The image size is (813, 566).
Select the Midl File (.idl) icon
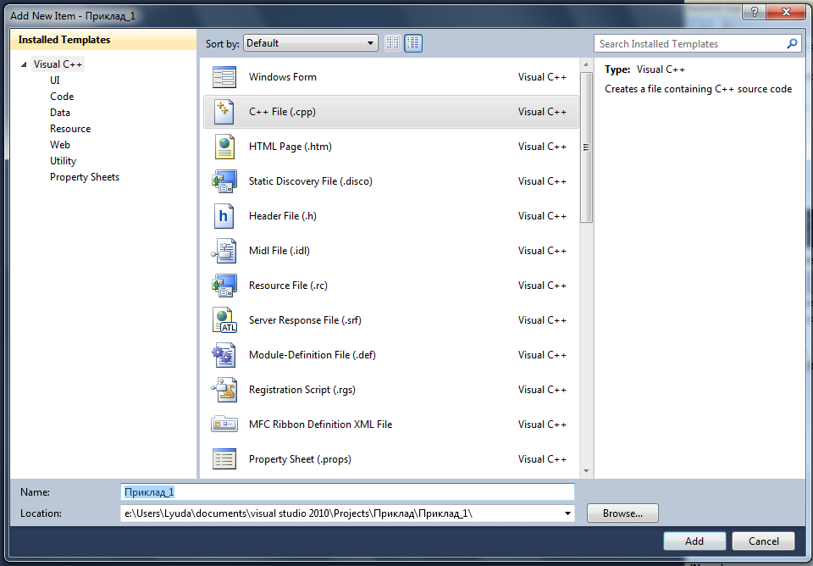click(x=224, y=251)
